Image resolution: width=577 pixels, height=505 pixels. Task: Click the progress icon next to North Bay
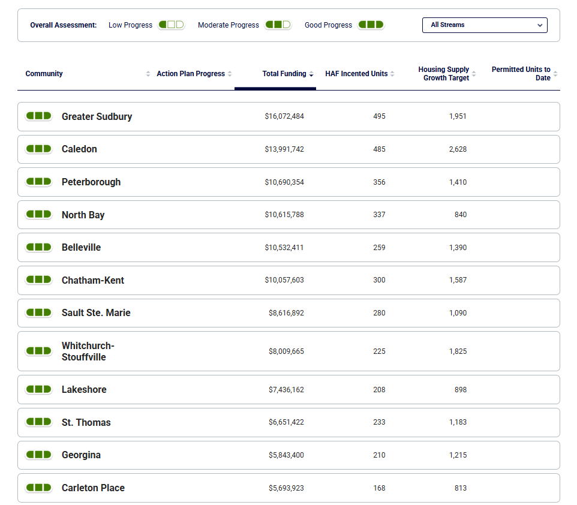pos(38,214)
